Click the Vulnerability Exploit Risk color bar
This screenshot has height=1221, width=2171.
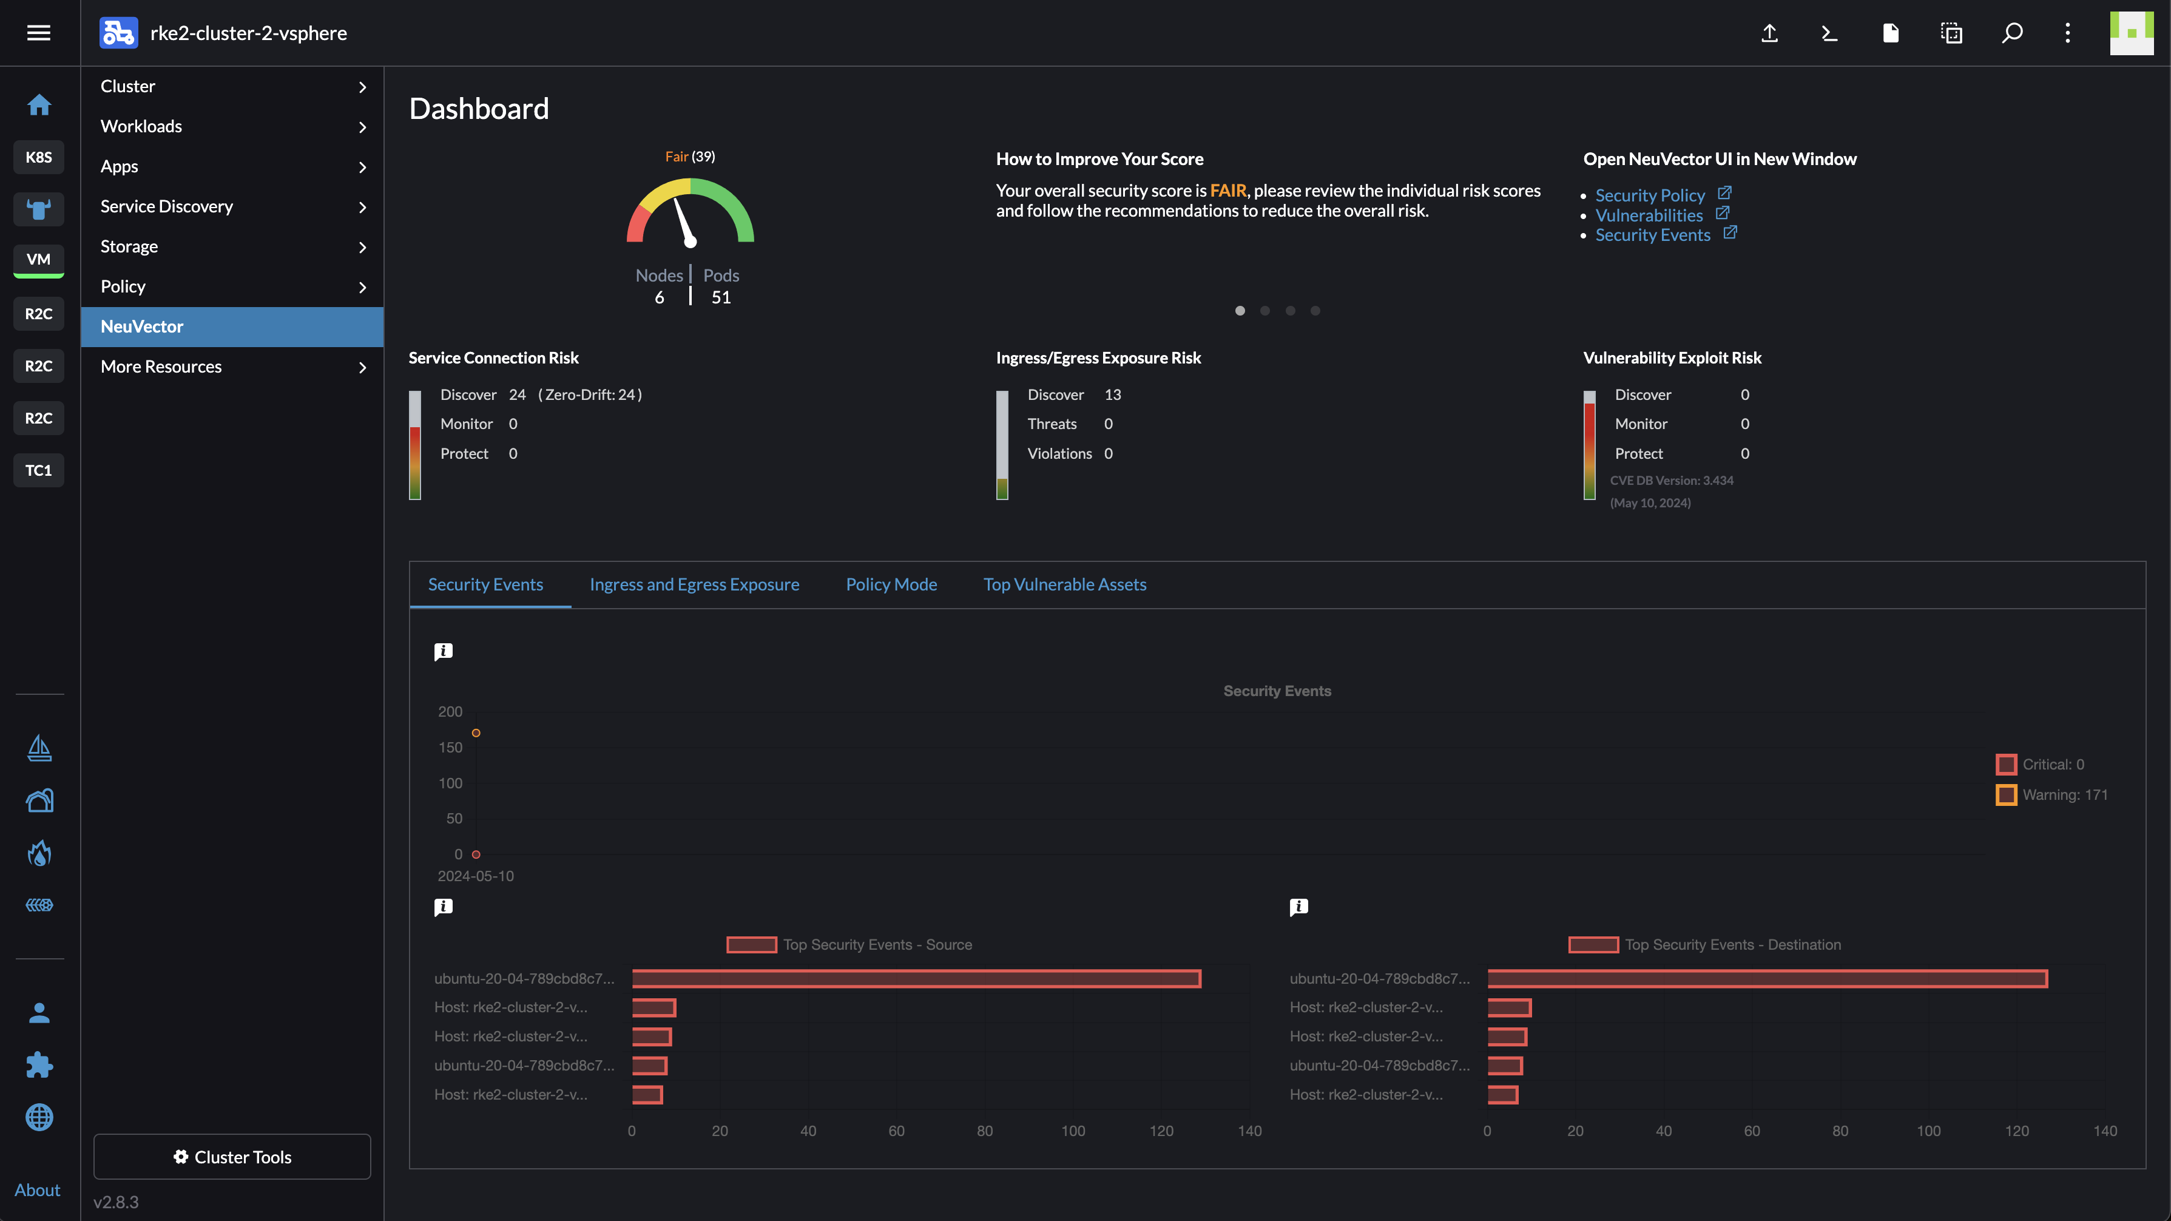point(1590,445)
